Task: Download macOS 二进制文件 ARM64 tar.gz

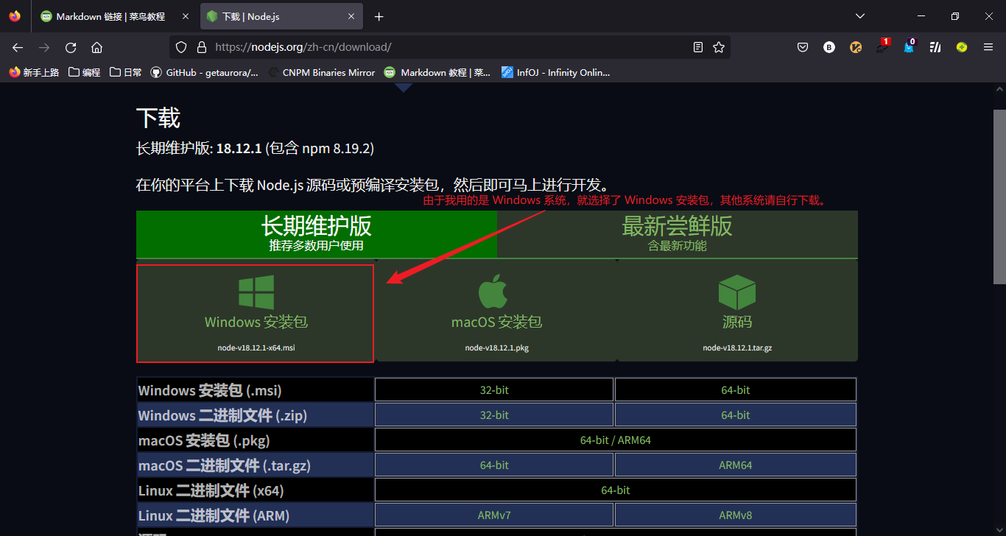Action: [x=736, y=465]
